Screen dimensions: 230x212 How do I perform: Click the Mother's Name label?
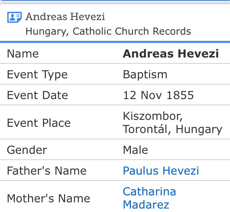(48, 198)
